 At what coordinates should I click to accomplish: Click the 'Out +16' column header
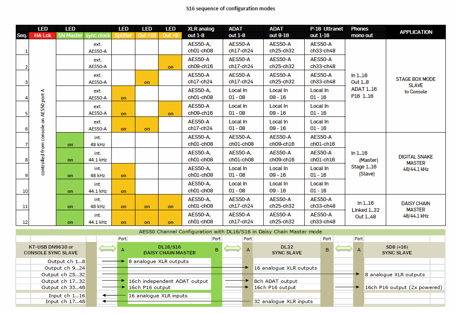click(147, 36)
